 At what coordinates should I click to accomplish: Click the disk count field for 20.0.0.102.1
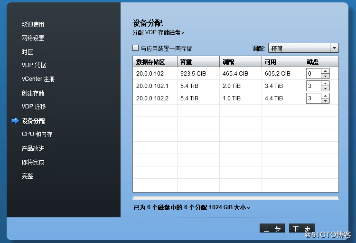(314, 86)
